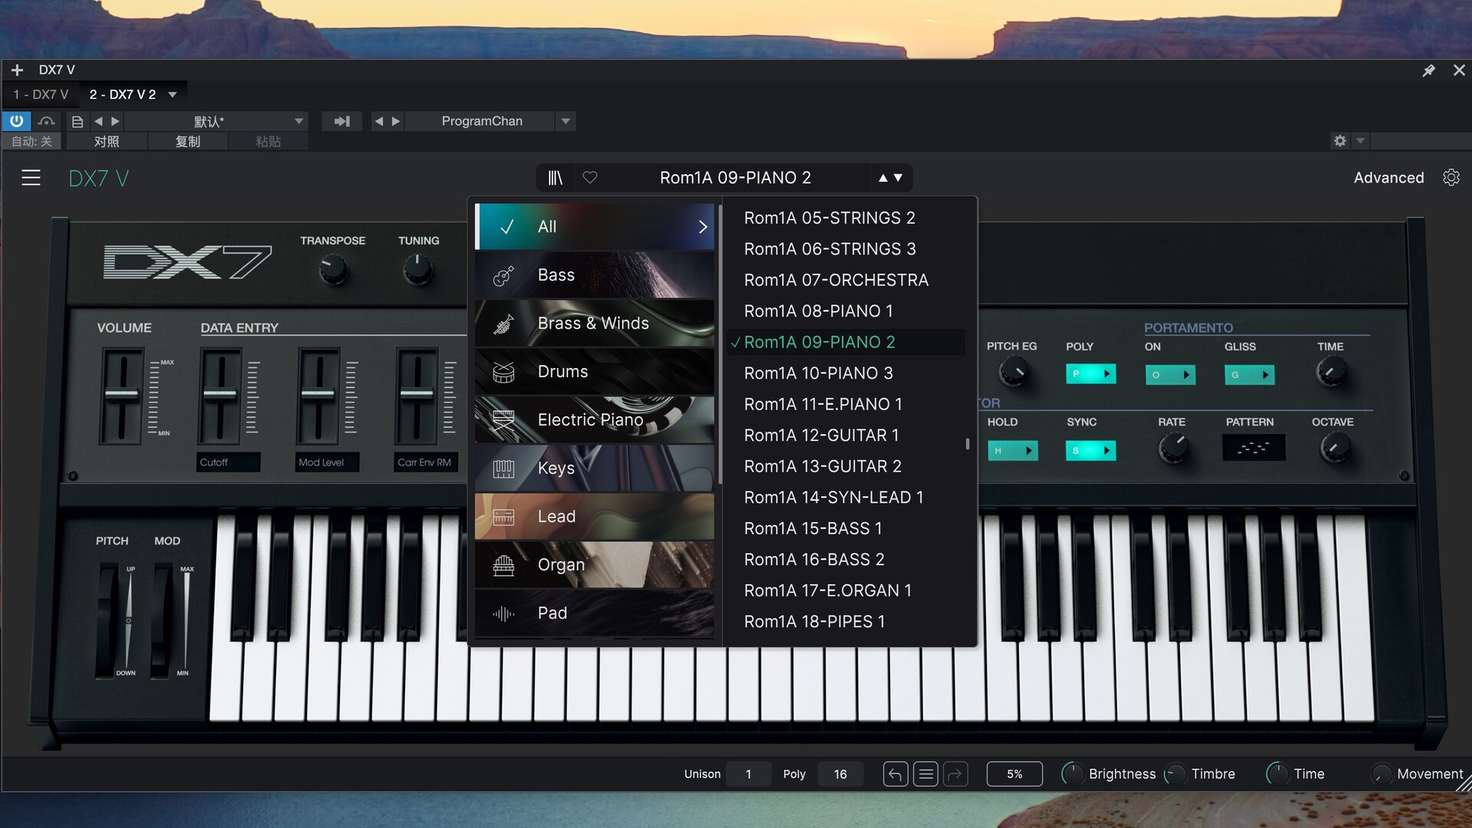Open the Mod Level assignment label
The width and height of the screenshot is (1472, 828).
tap(327, 462)
